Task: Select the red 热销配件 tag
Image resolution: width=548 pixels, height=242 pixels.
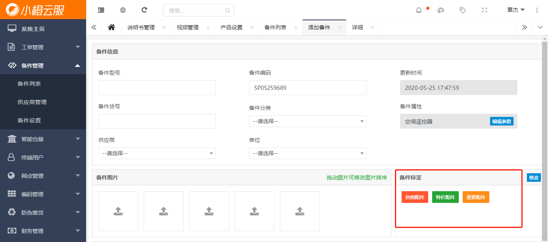Action: click(x=415, y=197)
